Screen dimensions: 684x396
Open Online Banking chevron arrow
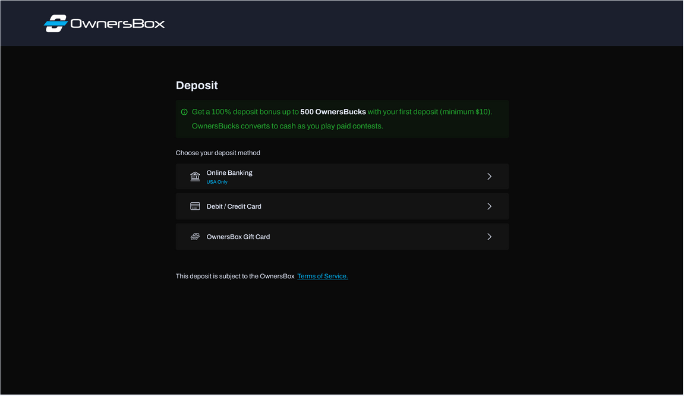(x=489, y=177)
